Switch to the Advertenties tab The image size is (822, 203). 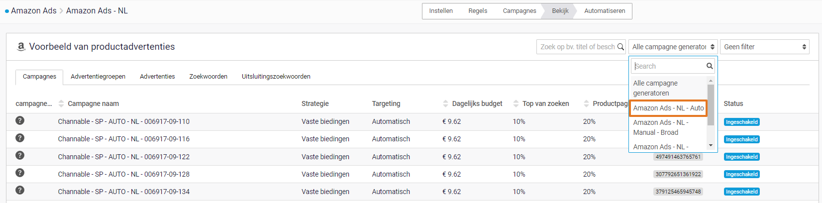pyautogui.click(x=157, y=77)
